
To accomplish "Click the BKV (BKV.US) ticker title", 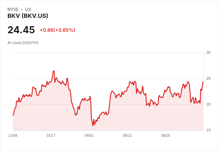I will [28, 16].
